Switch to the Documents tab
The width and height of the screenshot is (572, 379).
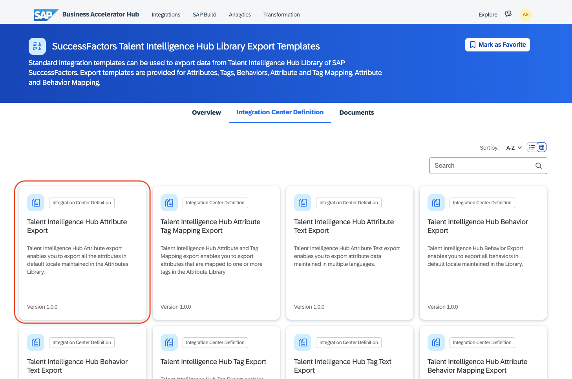[x=356, y=113]
